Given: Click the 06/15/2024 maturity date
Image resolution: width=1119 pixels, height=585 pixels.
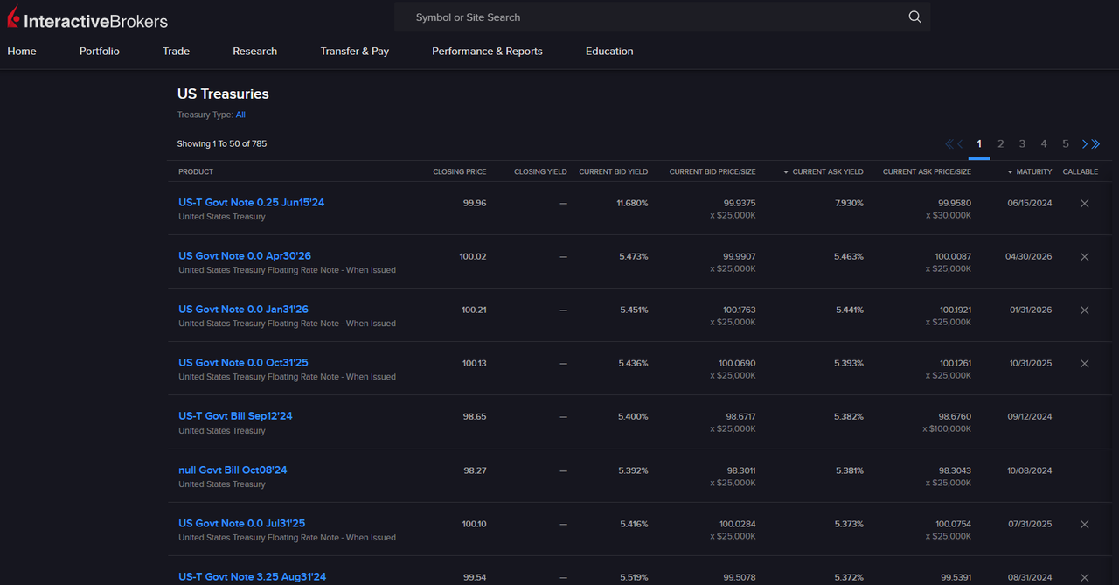Looking at the screenshot, I should click(1030, 203).
